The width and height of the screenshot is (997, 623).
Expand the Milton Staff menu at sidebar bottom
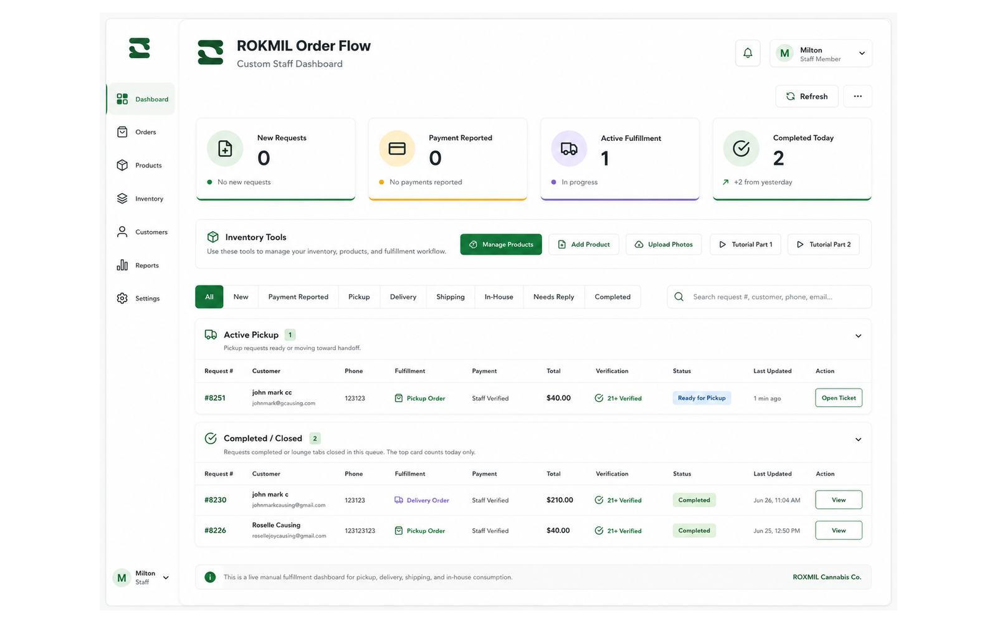[166, 578]
